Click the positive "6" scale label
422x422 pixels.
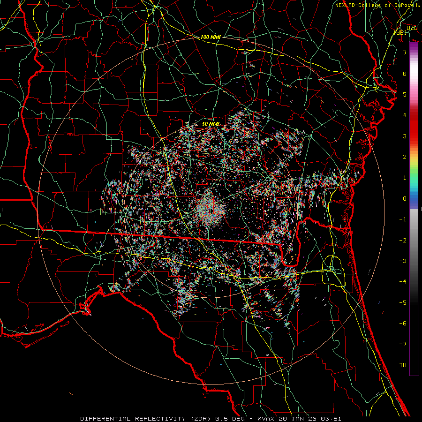405,74
